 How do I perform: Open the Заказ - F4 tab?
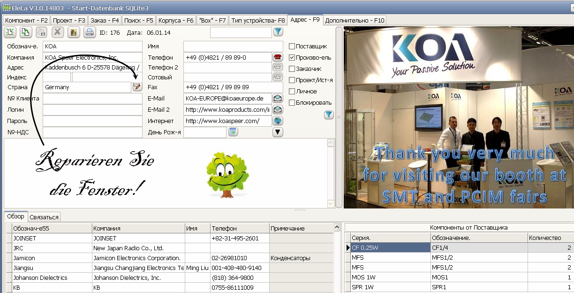pos(105,20)
